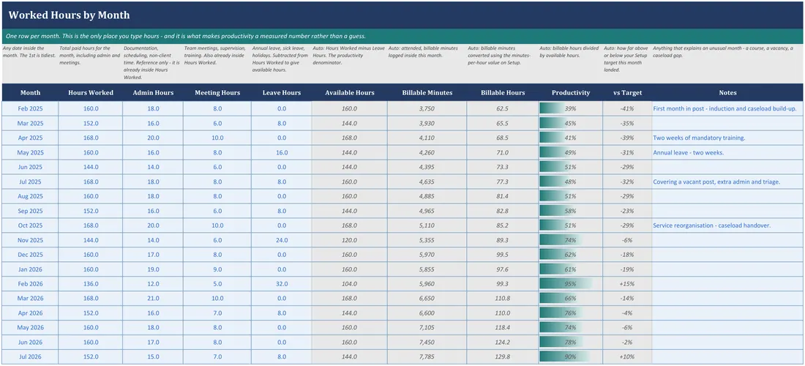Click Billable Hours 118.4 cell
The image size is (805, 366).
tap(503, 327)
